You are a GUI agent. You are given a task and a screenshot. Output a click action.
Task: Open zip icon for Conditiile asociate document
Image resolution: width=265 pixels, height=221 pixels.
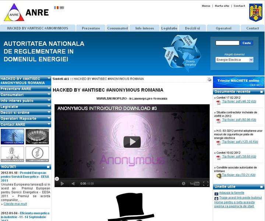click(x=219, y=176)
